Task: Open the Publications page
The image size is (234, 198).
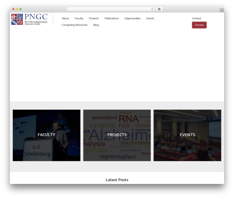Action: (x=111, y=18)
